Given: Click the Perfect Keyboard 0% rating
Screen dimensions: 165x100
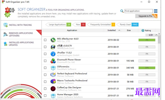Looking at the screenshot, I should coord(147,75).
